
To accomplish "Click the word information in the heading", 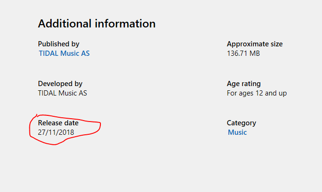I will point(125,23).
